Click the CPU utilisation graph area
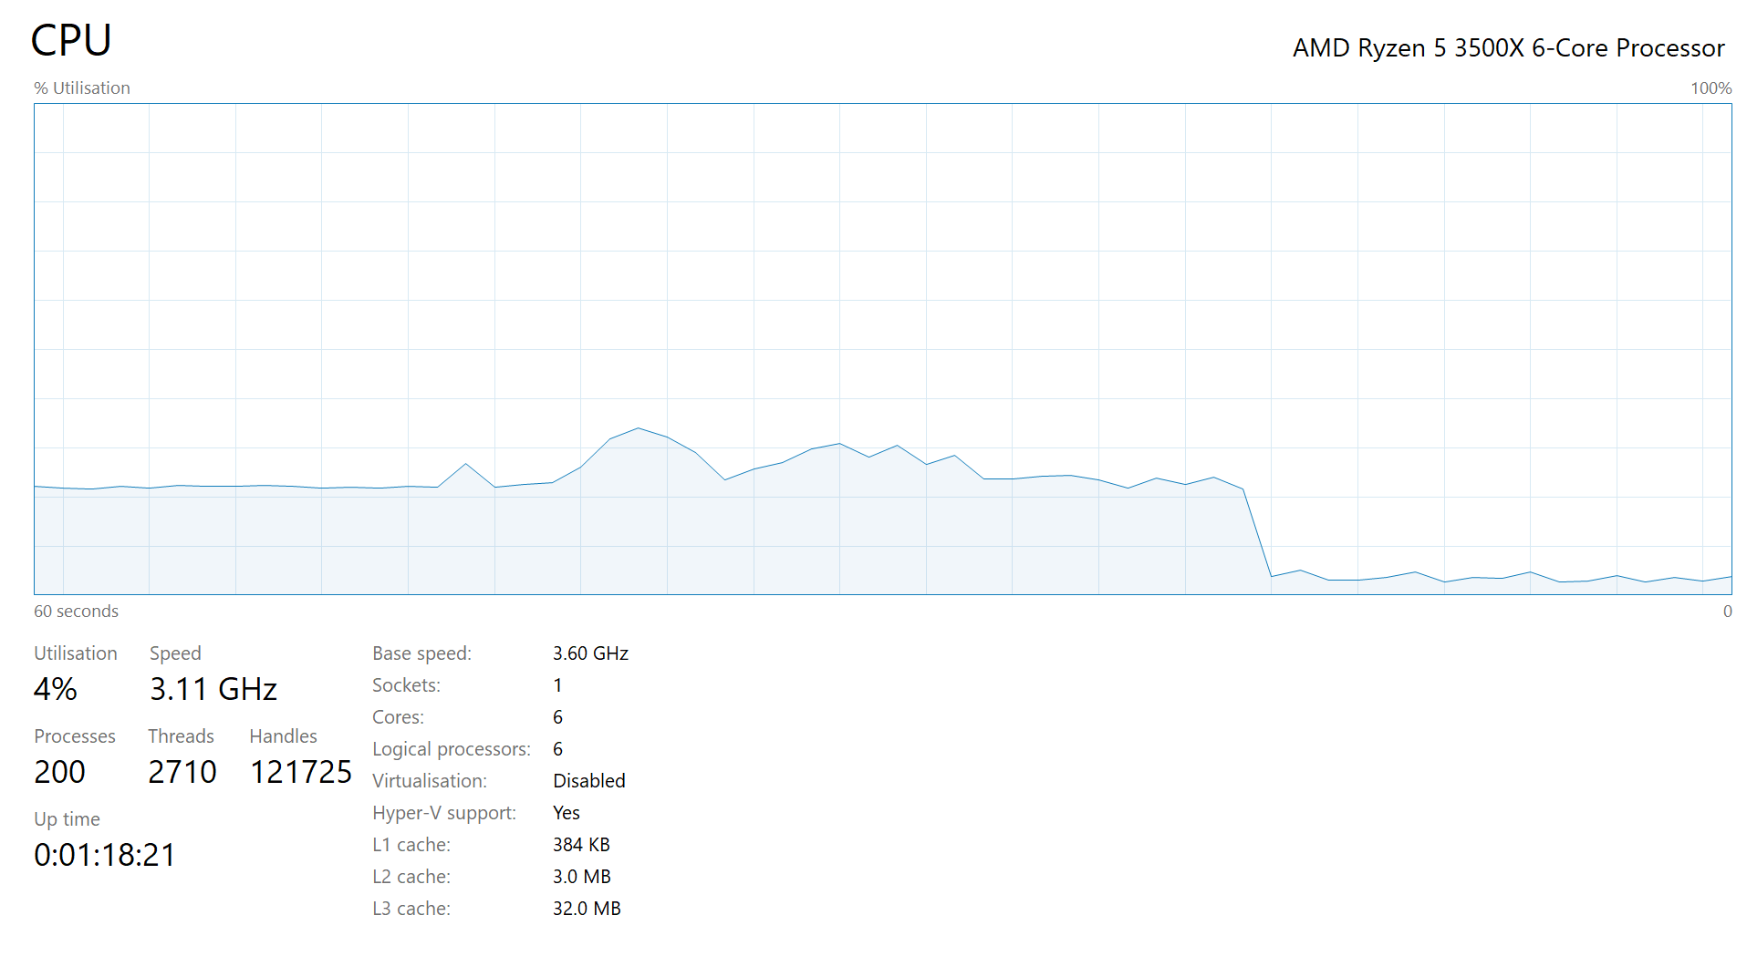The image size is (1747, 977). click(882, 349)
